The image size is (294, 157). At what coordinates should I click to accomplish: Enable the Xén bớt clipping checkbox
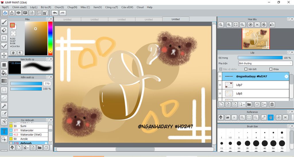tap(246, 69)
